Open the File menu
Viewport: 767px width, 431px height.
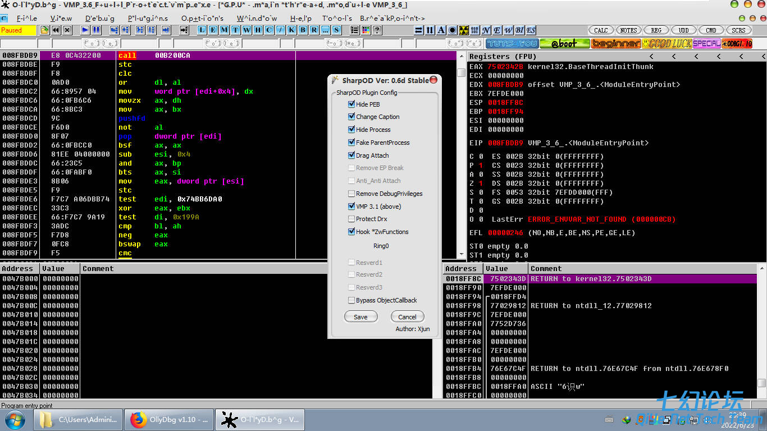26,18
